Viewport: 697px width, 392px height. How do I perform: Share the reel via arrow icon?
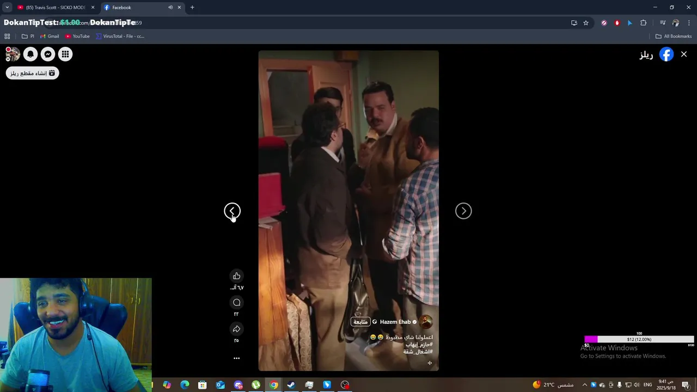pyautogui.click(x=236, y=329)
